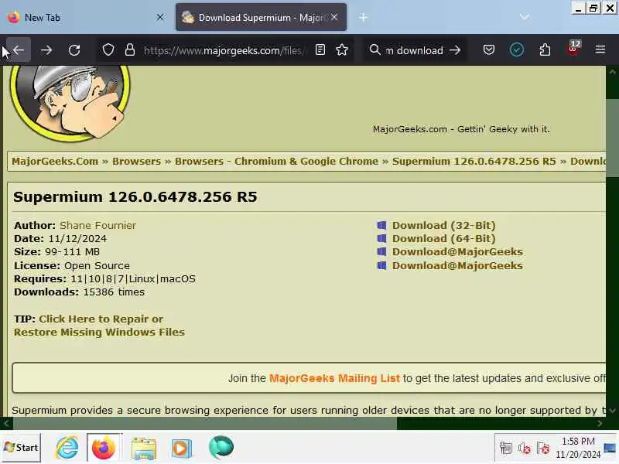
Task: Submit the search with the arrow
Action: tap(455, 50)
